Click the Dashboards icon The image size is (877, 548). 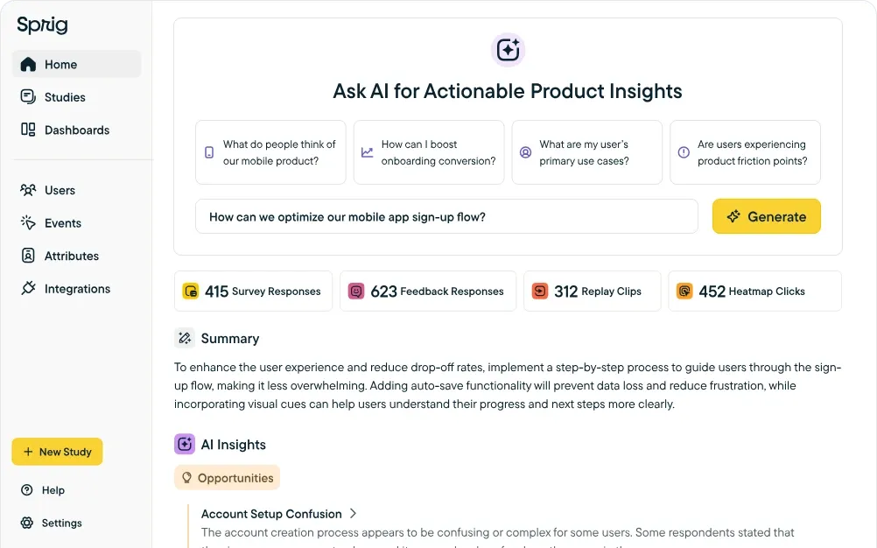click(x=27, y=130)
